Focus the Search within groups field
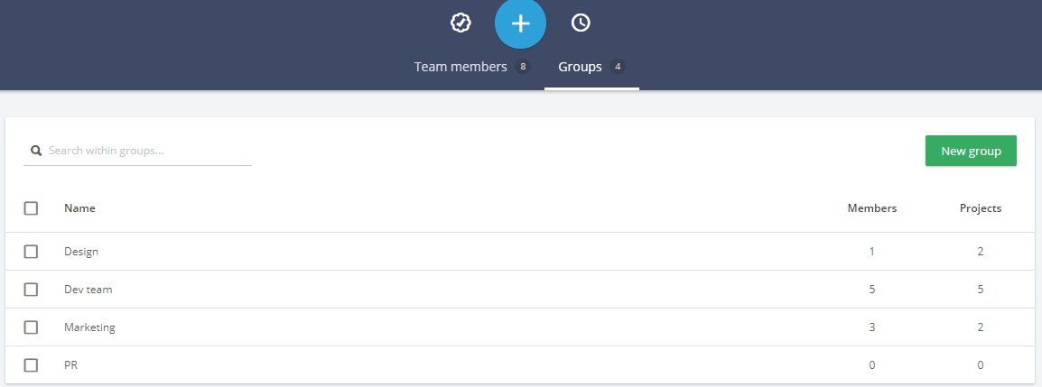The width and height of the screenshot is (1042, 387). click(137, 151)
